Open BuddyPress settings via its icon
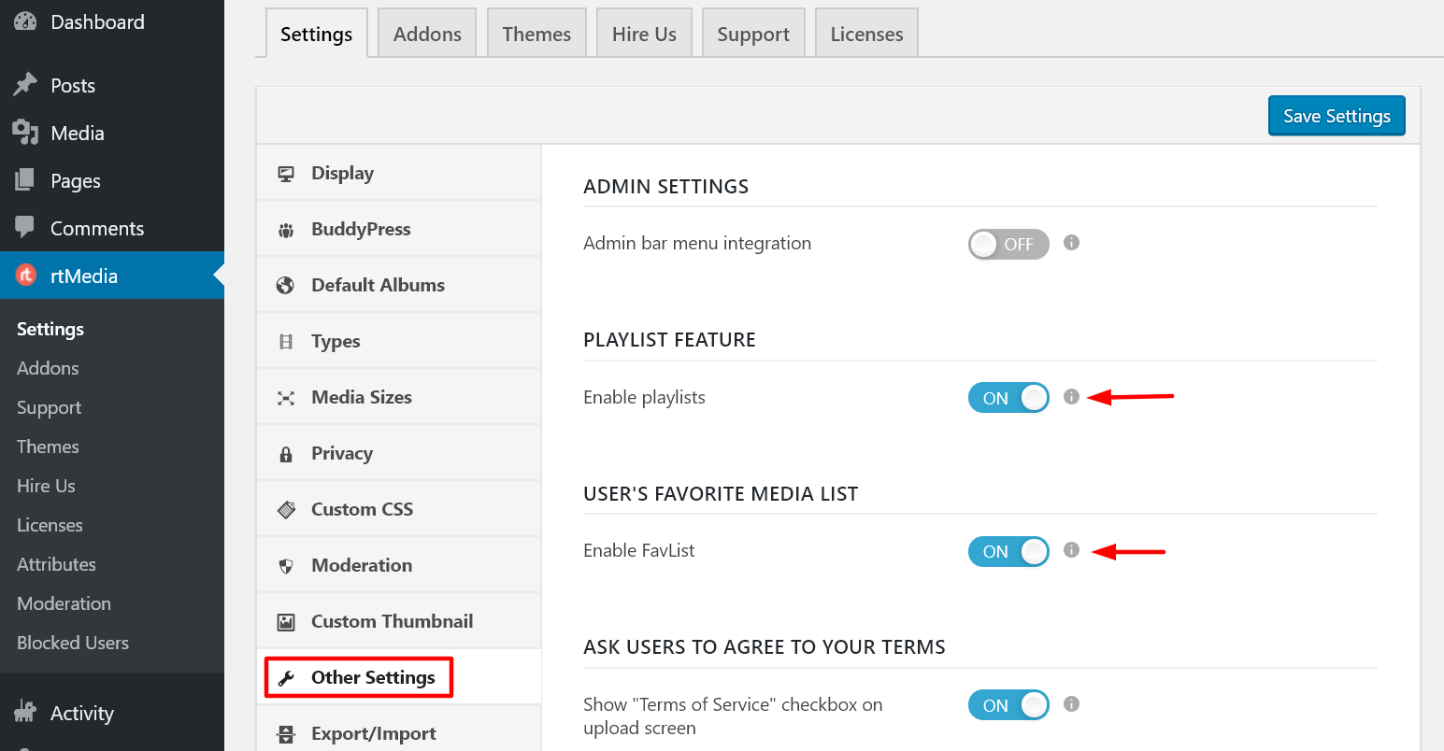1444x751 pixels. pyautogui.click(x=285, y=229)
